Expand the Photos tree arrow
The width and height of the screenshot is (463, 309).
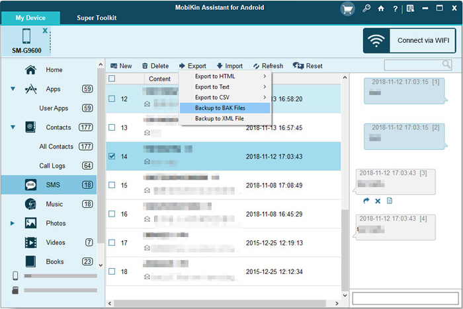click(13, 223)
